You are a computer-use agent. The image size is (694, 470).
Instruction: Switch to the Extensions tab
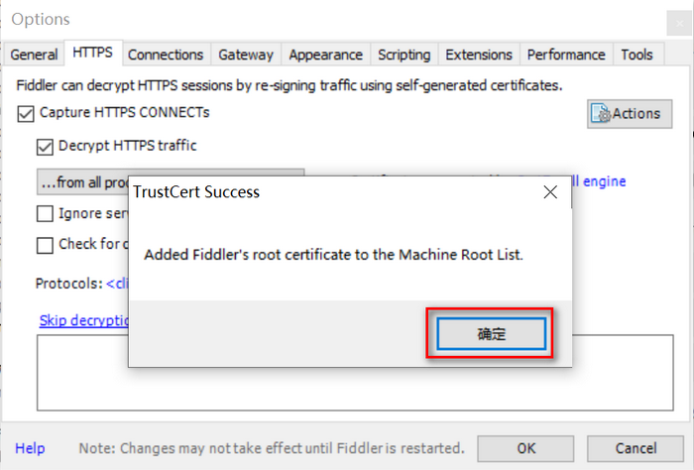click(x=479, y=55)
